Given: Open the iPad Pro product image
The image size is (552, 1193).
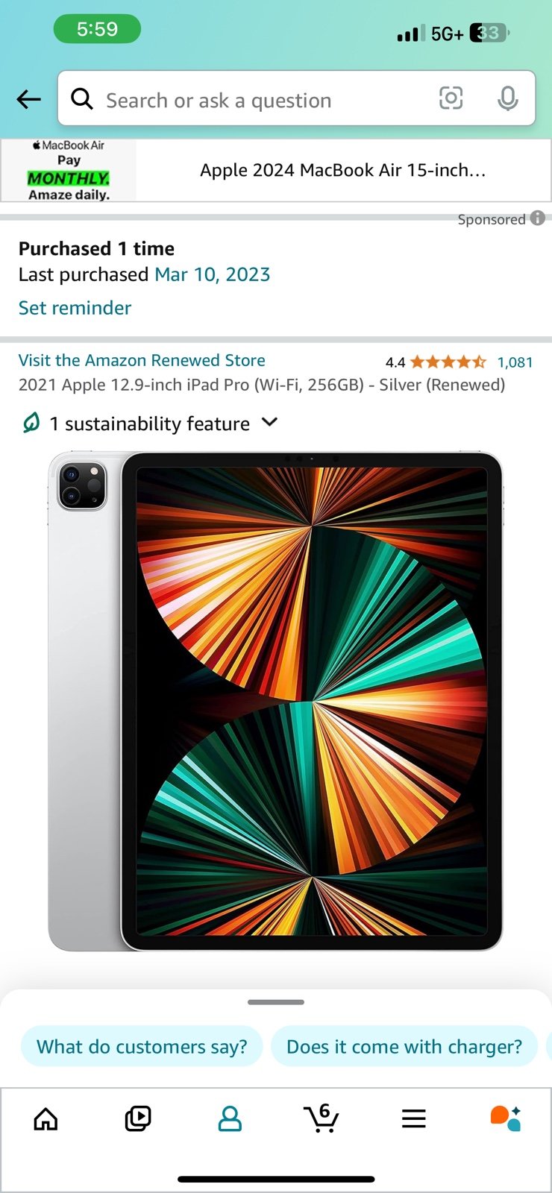Looking at the screenshot, I should click(275, 701).
